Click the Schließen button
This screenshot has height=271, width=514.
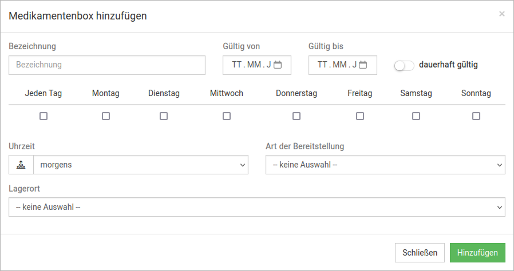[x=420, y=252]
